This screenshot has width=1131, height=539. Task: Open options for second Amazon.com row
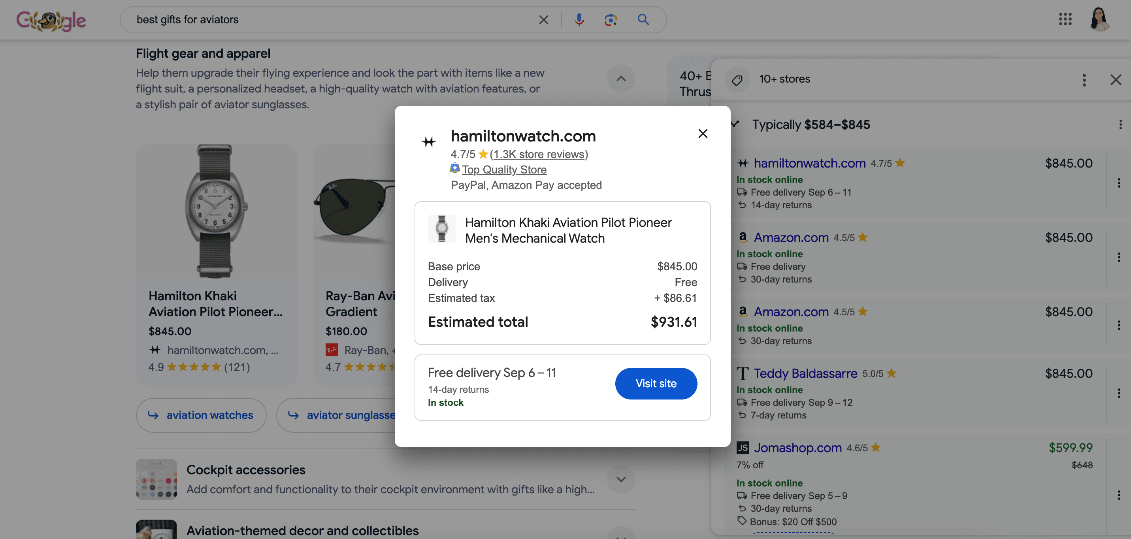1118,325
